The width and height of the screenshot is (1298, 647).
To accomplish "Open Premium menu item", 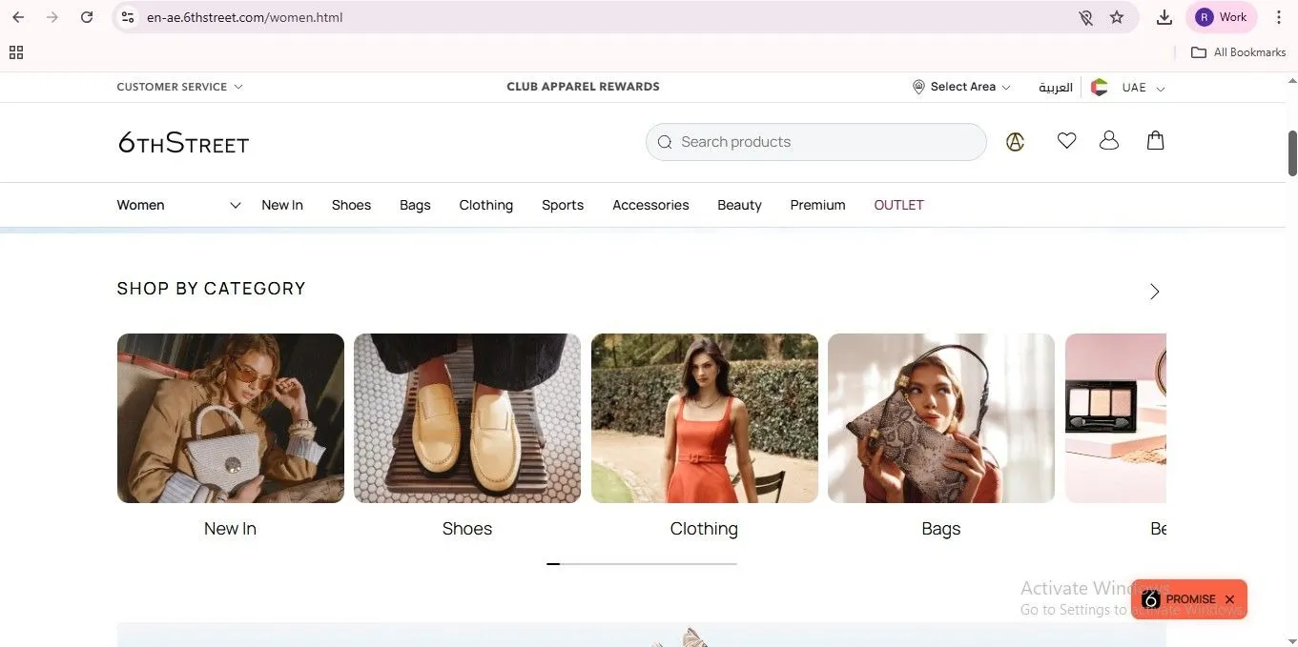I will (x=817, y=205).
